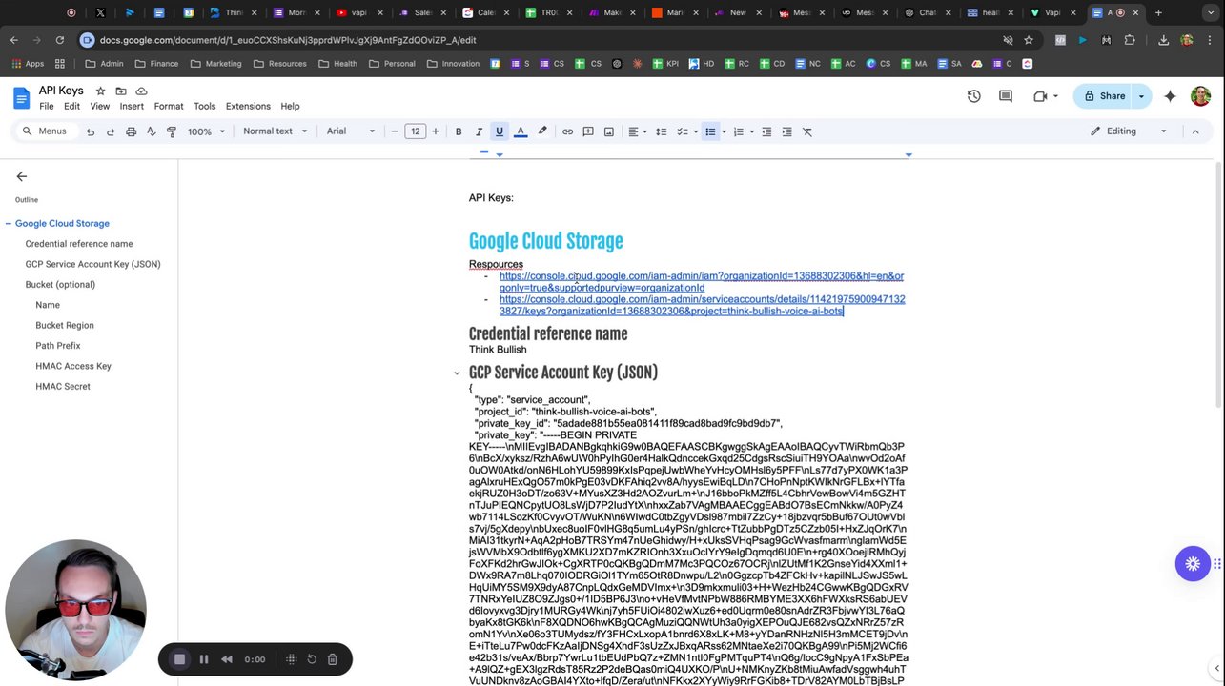Open the console iam-admin/iam link

701,282
